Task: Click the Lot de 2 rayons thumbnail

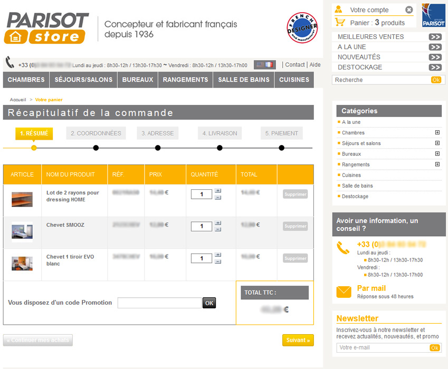Action: tap(22, 199)
